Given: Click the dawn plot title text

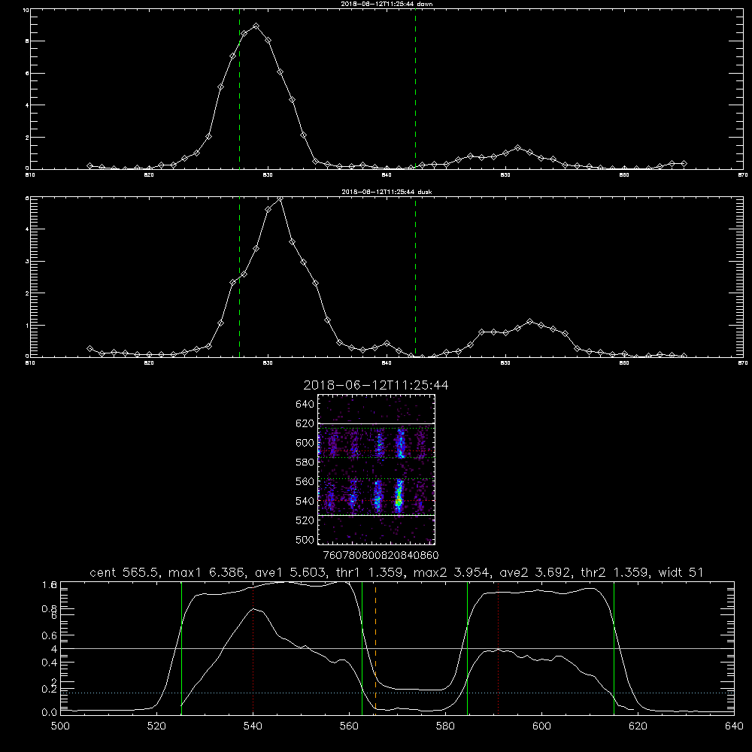Looking at the screenshot, I should [387, 4].
